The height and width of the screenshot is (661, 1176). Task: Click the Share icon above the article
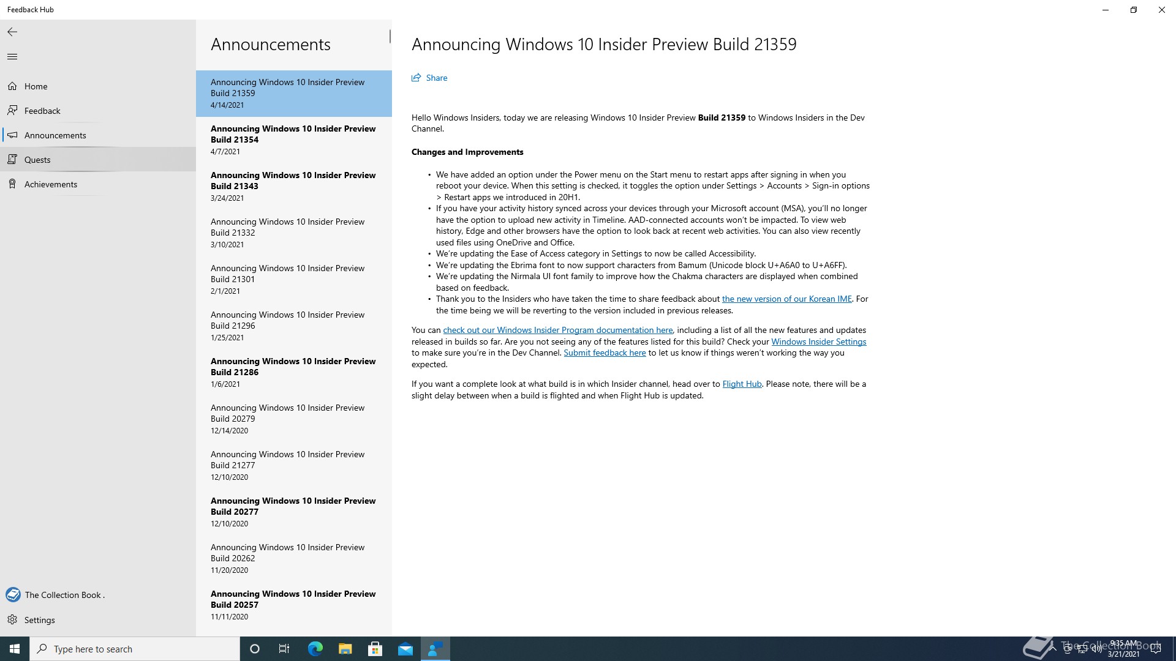417,78
